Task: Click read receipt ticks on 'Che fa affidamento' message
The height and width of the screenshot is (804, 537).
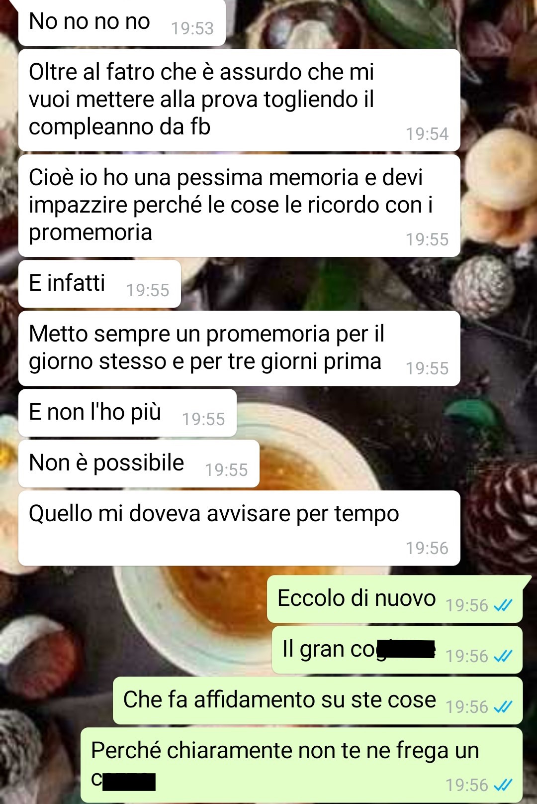Action: 503,707
